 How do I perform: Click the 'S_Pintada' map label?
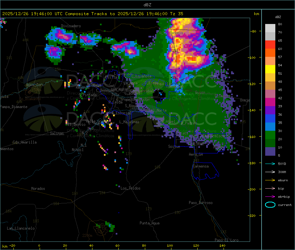[x=88, y=95]
